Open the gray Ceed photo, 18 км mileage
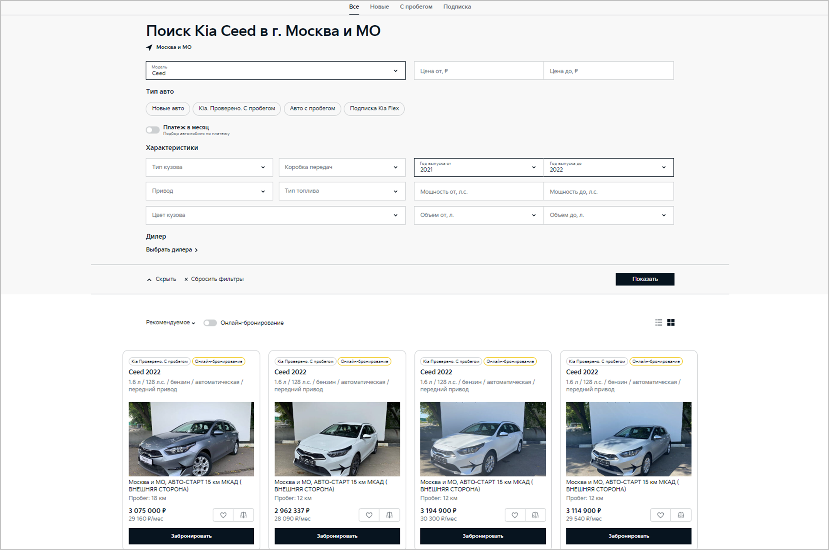The height and width of the screenshot is (550, 829). click(191, 439)
